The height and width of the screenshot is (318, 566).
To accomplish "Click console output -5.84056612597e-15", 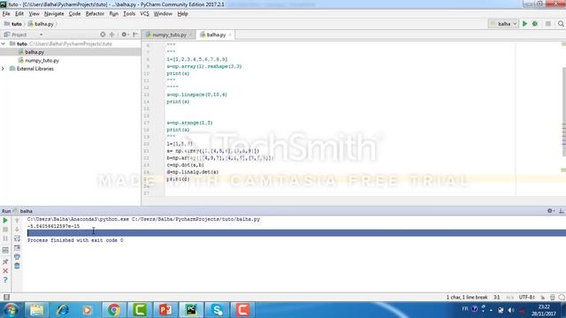I will (x=53, y=226).
